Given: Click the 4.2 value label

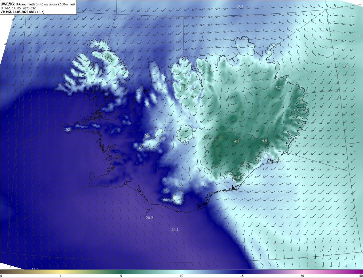Looking at the screenshot, I should [237, 141].
